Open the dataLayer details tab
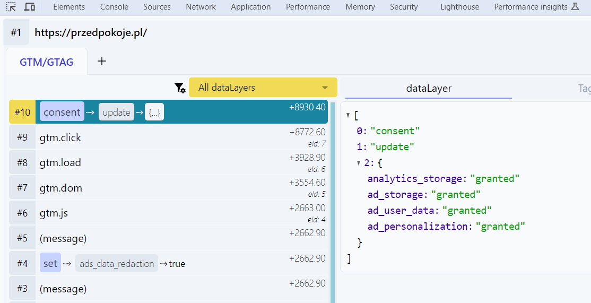Image resolution: width=591 pixels, height=303 pixels. (428, 89)
